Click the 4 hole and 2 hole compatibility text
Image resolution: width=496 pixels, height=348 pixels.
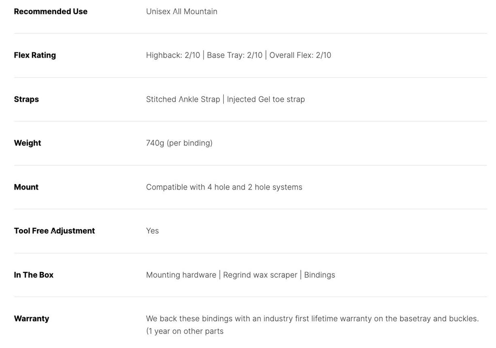click(x=224, y=187)
